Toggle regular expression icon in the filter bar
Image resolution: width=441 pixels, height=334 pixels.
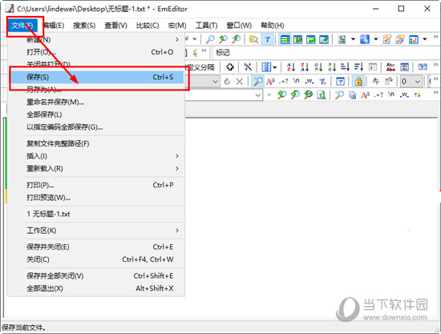pos(283,82)
